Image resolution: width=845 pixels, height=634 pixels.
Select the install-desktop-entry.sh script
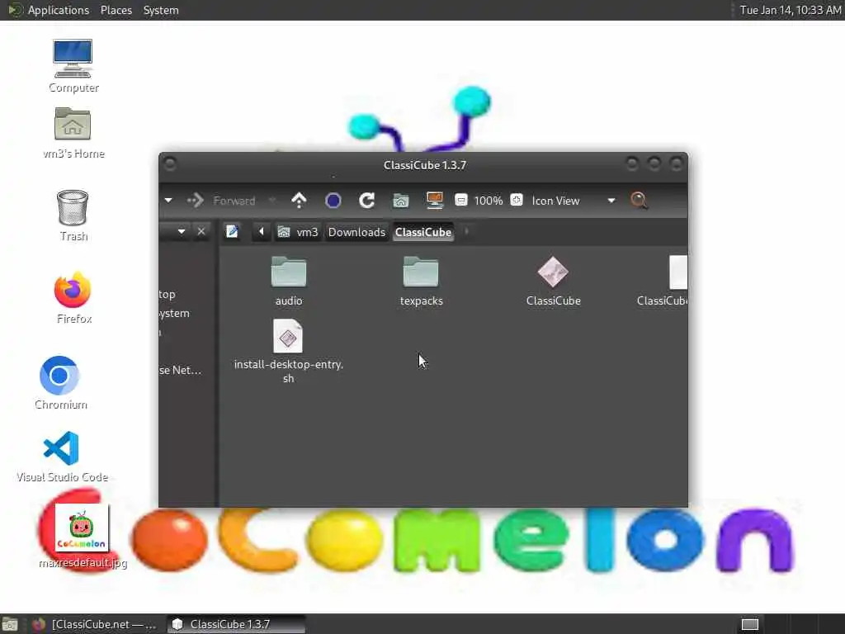288,350
